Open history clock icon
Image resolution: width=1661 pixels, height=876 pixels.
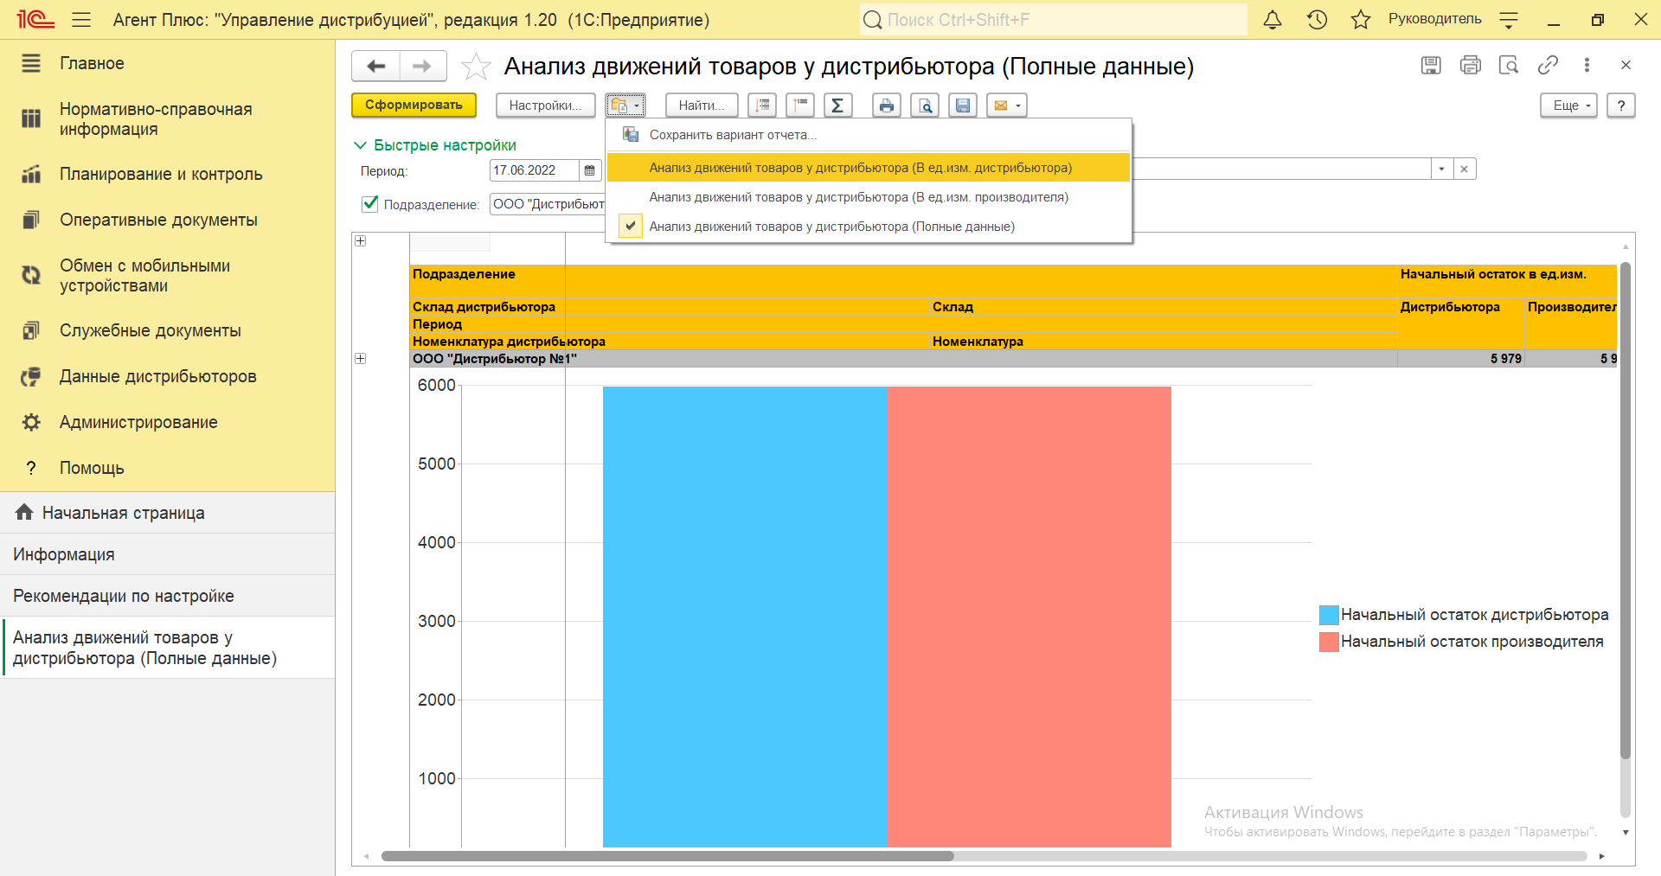coord(1317,19)
